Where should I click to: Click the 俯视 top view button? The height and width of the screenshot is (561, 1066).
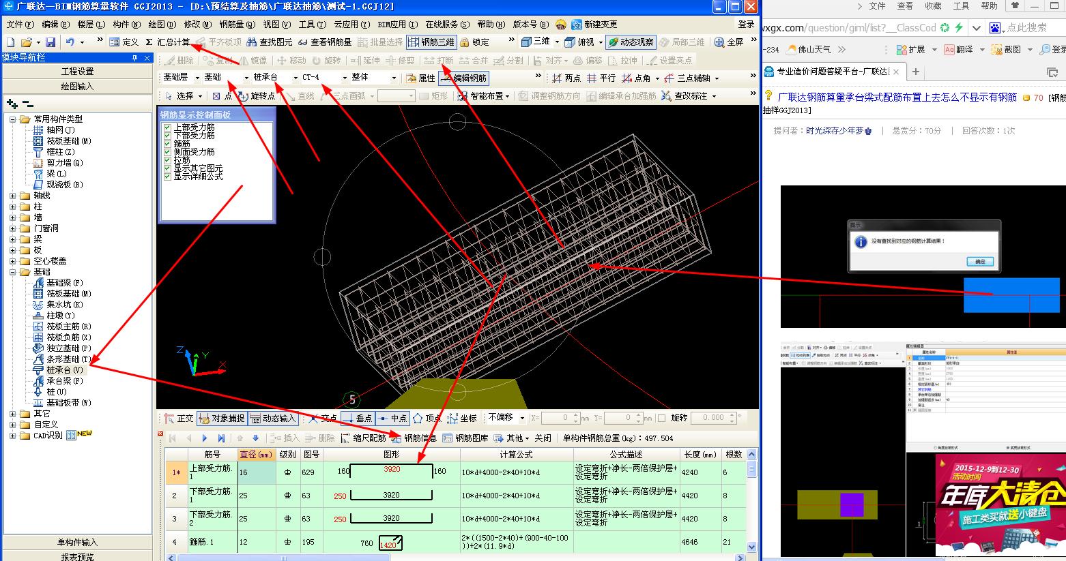click(579, 42)
